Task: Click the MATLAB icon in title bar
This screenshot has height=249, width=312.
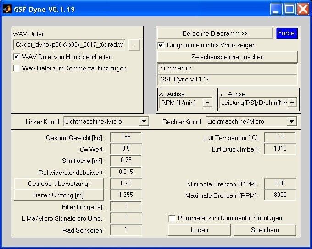Action: pos(7,9)
